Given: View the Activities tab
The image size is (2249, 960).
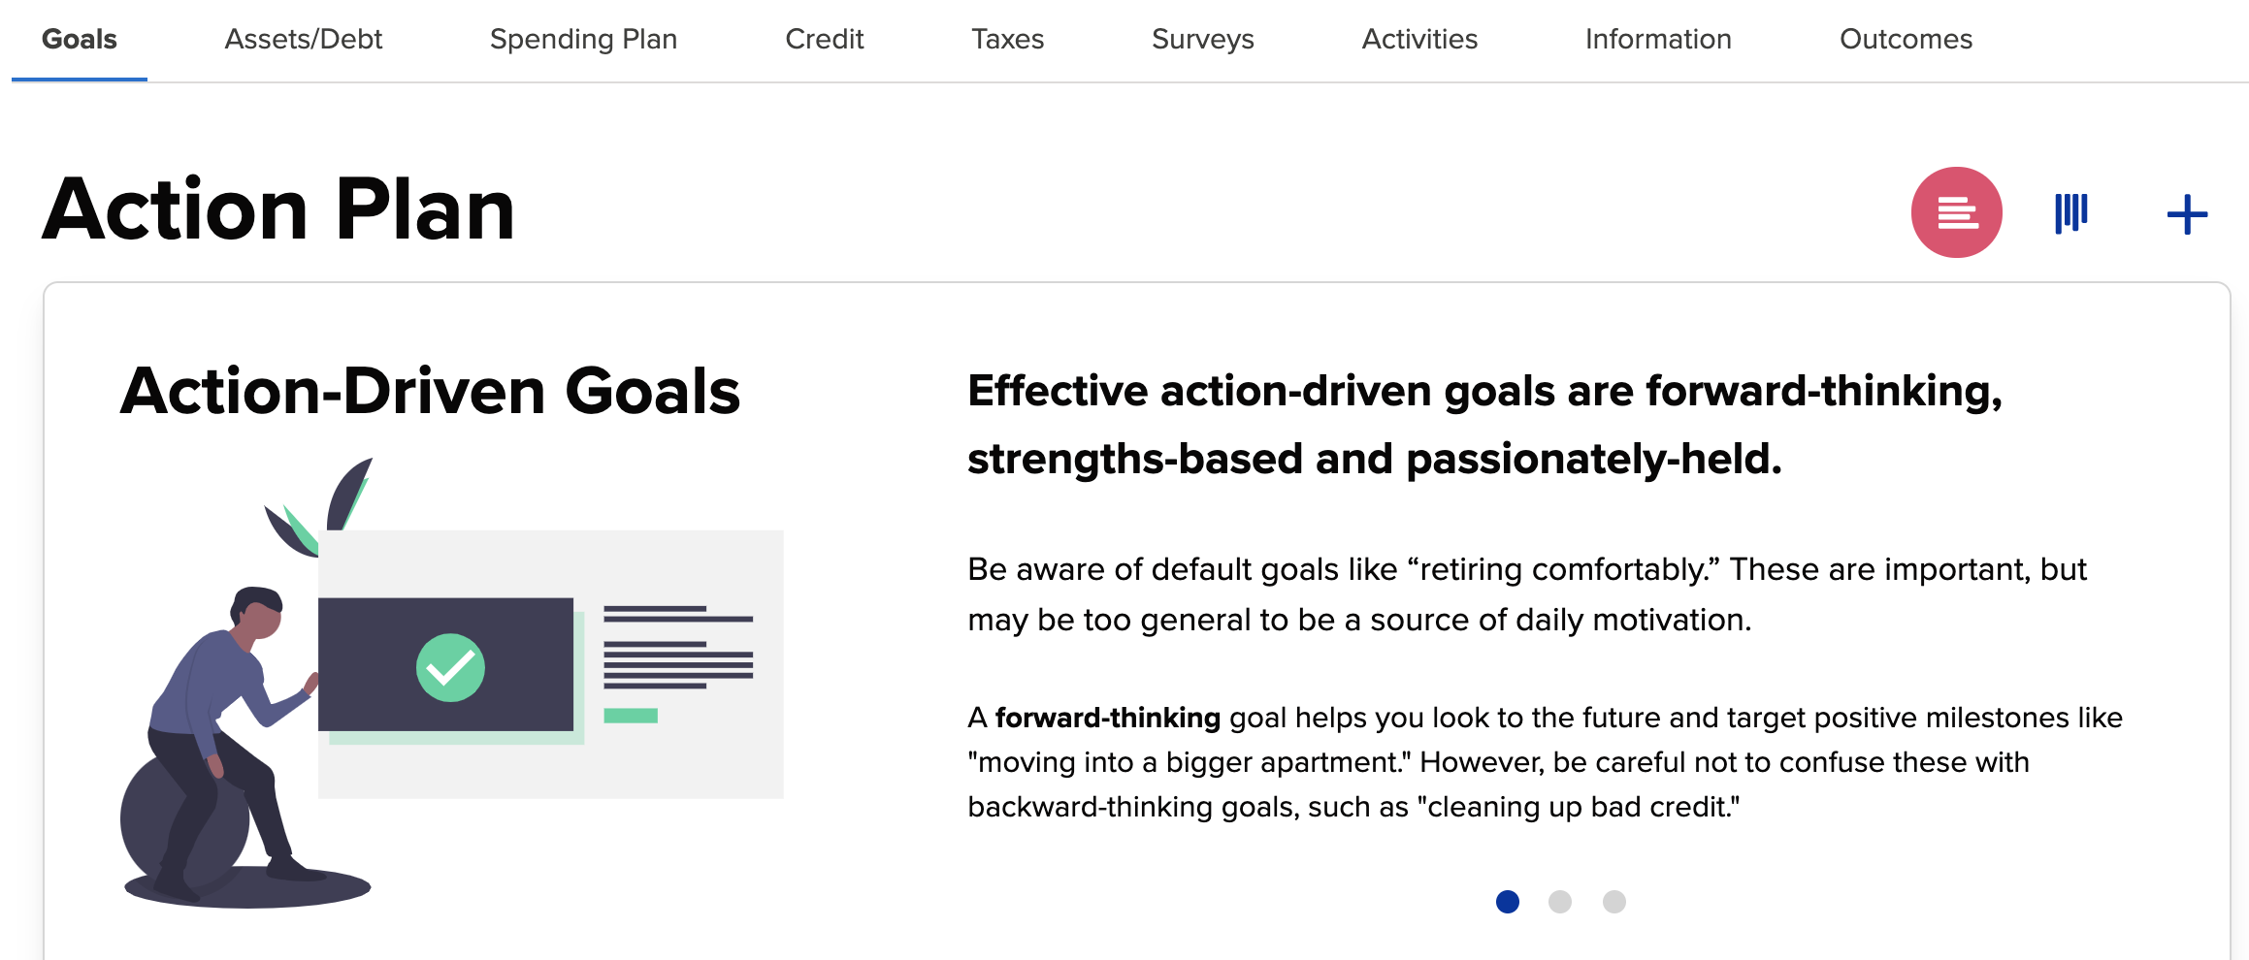Looking at the screenshot, I should (x=1419, y=40).
